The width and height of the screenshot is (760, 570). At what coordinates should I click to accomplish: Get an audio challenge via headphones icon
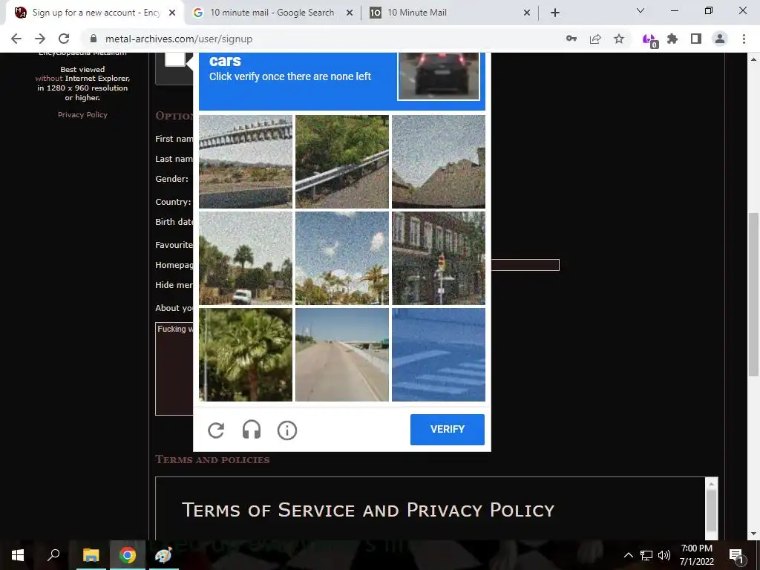(251, 430)
